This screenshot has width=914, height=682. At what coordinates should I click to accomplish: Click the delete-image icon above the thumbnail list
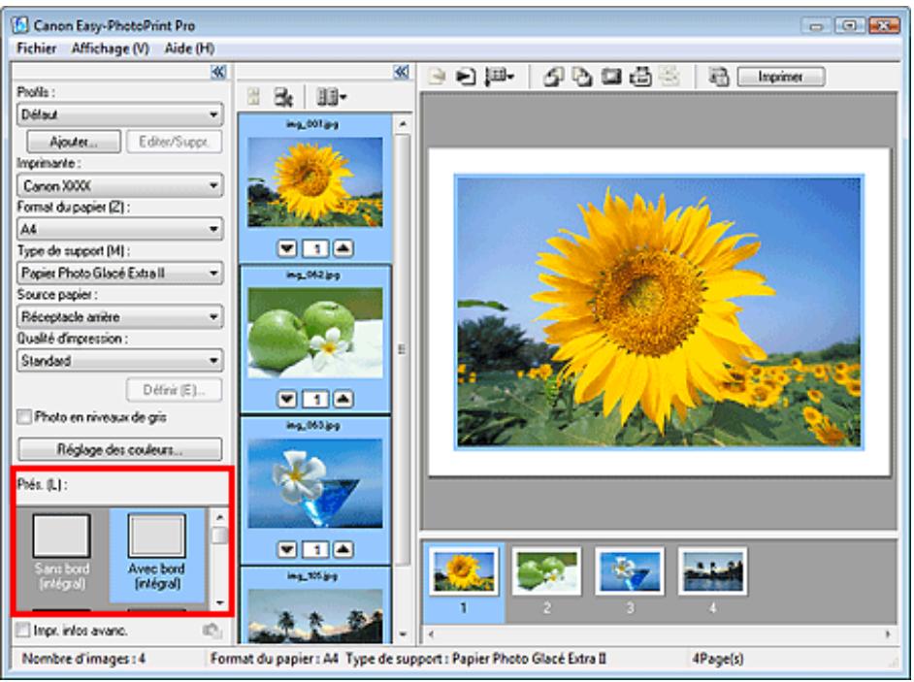(x=283, y=97)
